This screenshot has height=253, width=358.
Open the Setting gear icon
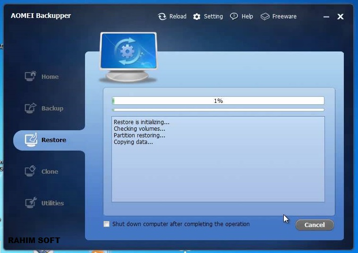pyautogui.click(x=196, y=17)
